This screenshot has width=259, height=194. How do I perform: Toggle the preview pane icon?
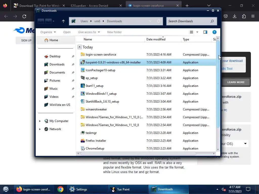point(205,32)
